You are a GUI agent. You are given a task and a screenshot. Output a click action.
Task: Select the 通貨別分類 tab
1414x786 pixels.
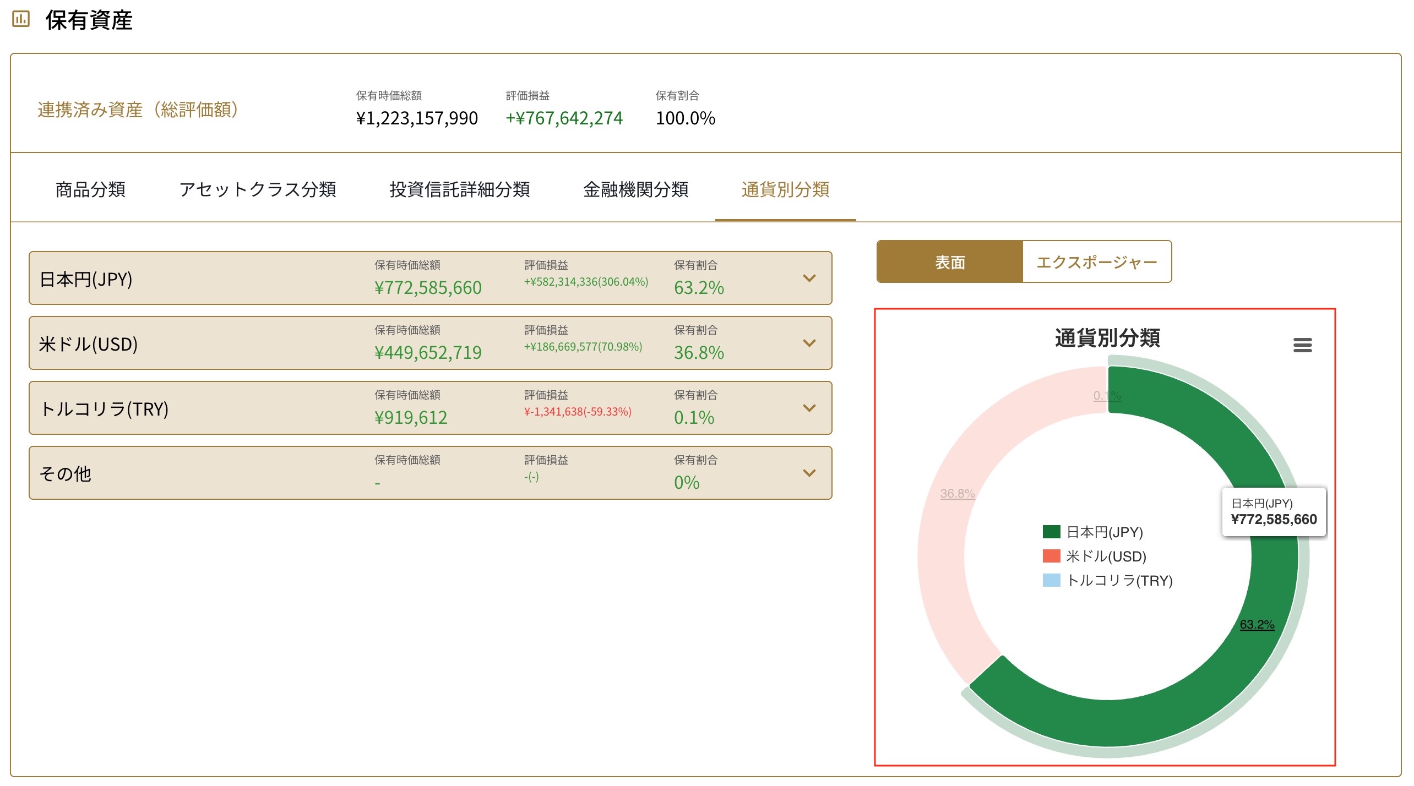coord(785,189)
